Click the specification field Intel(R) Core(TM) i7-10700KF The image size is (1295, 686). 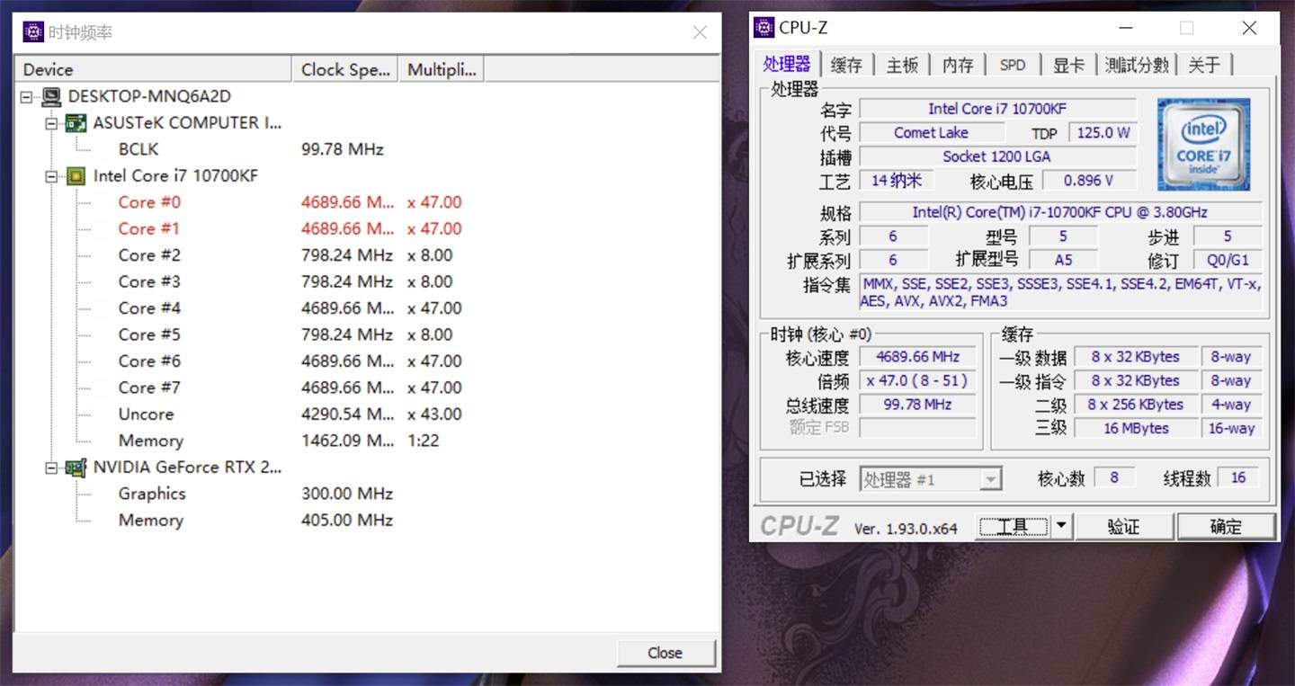coord(1060,212)
